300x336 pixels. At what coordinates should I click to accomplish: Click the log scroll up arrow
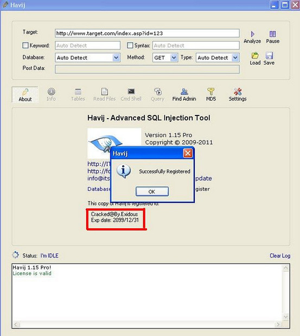(286, 268)
